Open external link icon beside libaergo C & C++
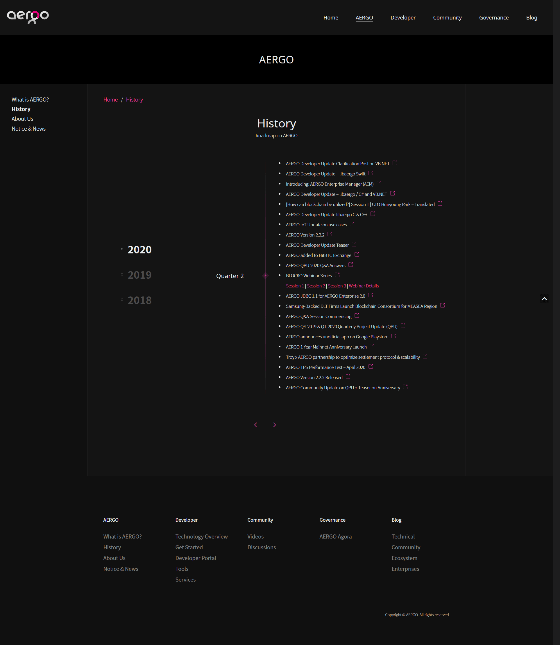Screen dimensions: 560x645 373,214
